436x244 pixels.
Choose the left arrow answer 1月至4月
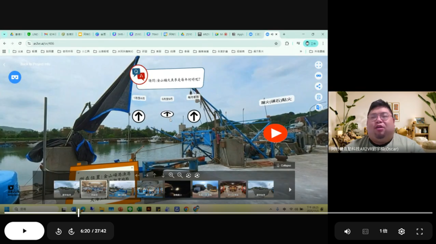pyautogui.click(x=138, y=116)
